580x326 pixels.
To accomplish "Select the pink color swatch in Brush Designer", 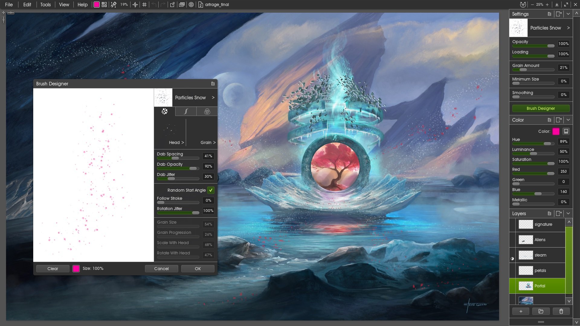I will coord(76,268).
